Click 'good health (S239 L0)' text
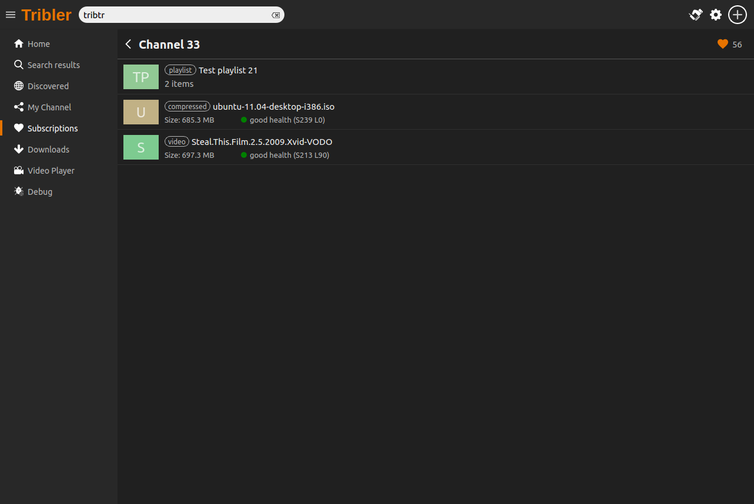 click(x=287, y=120)
